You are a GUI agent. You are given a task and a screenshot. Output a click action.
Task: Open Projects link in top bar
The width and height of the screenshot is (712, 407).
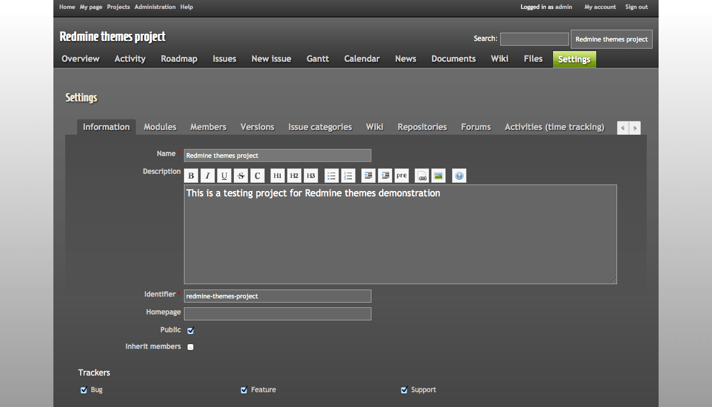click(119, 7)
